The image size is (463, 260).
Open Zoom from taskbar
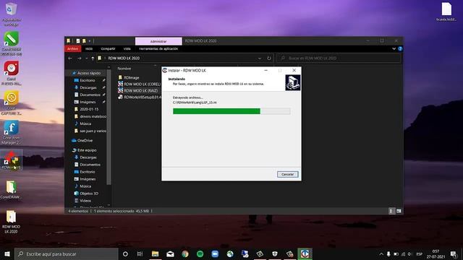[x=215, y=253]
